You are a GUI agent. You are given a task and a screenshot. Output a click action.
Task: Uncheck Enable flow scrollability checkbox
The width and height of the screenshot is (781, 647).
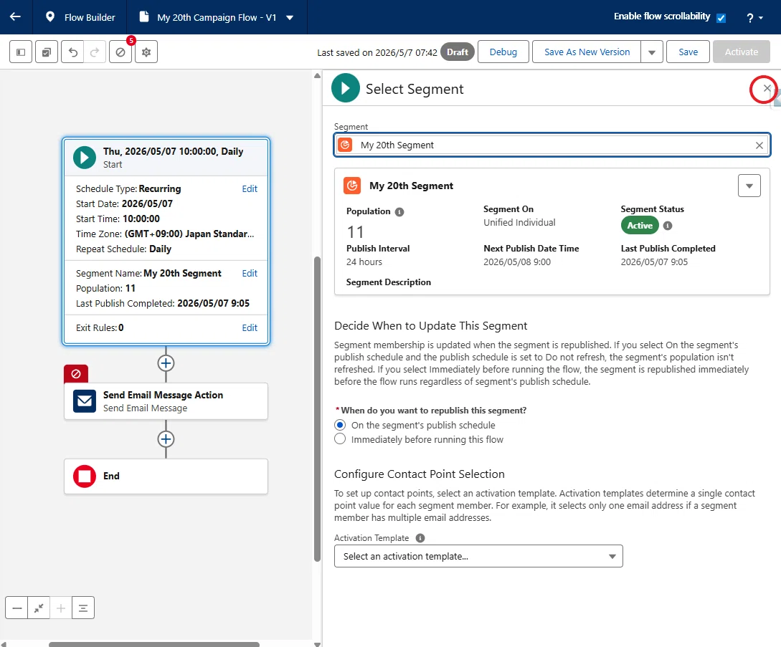(721, 18)
